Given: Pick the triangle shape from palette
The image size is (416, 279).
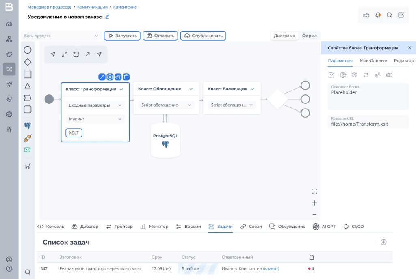Looking at the screenshot, I should click(28, 86).
